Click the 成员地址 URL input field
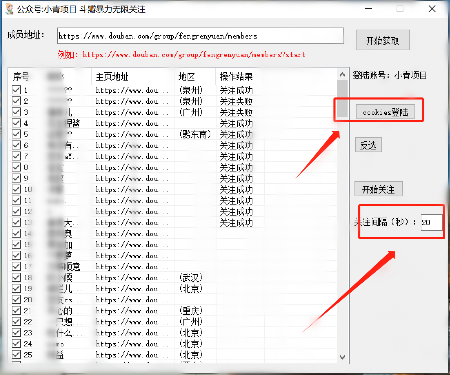Image resolution: width=450 pixels, height=375 pixels. pyautogui.click(x=200, y=36)
